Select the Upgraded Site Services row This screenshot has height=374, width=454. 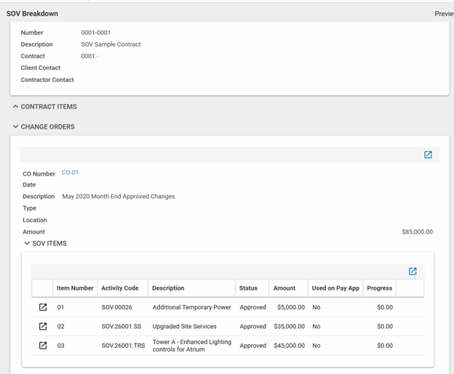click(185, 327)
